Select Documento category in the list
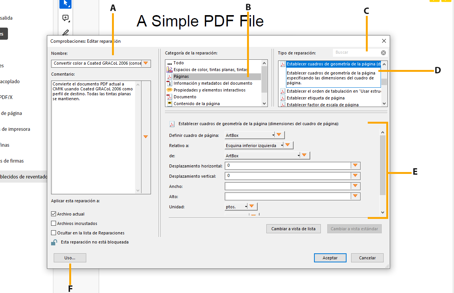The height and width of the screenshot is (293, 454). pos(185,97)
